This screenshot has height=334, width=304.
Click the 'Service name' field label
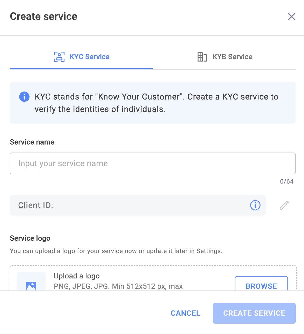coord(32,142)
